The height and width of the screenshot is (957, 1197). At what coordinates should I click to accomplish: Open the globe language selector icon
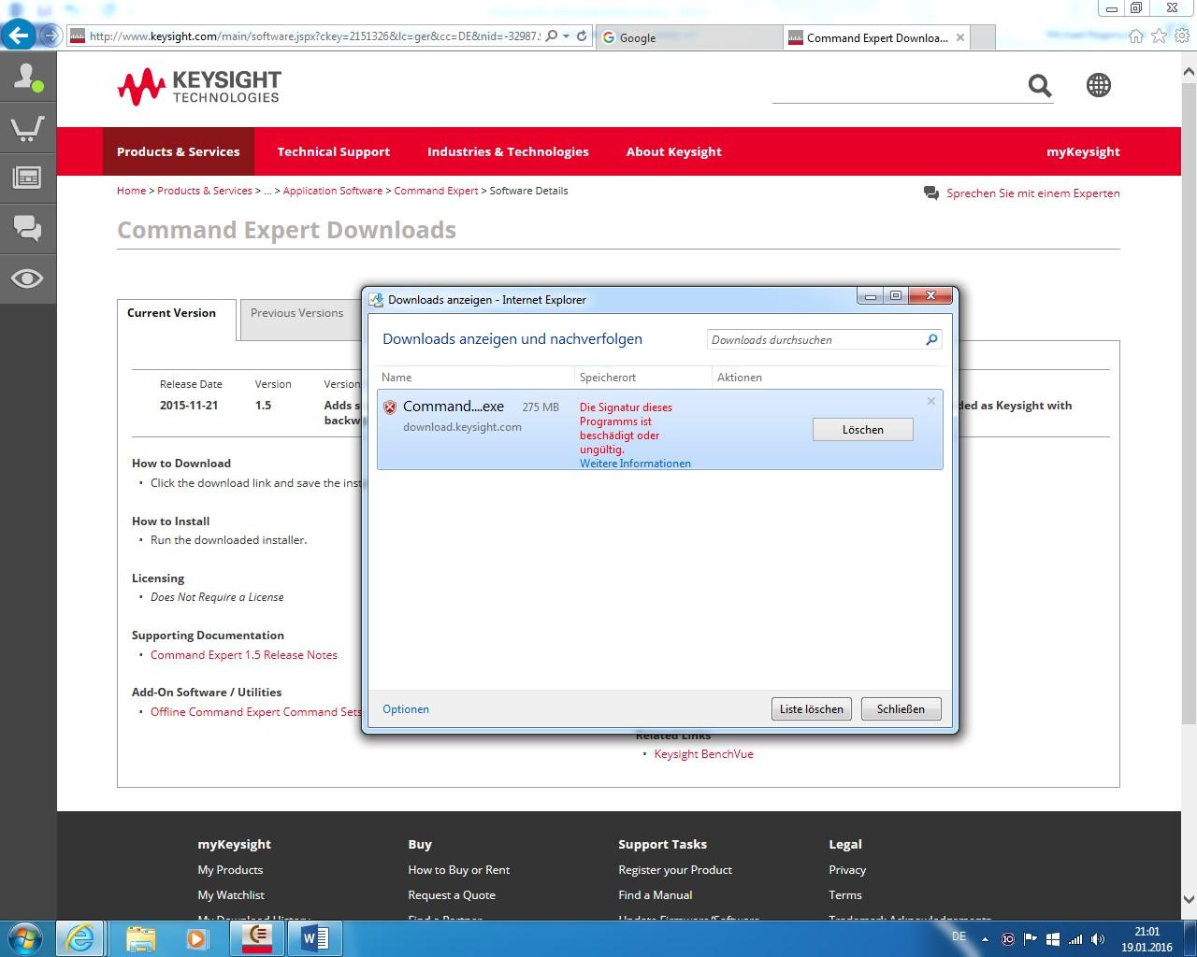click(x=1099, y=85)
